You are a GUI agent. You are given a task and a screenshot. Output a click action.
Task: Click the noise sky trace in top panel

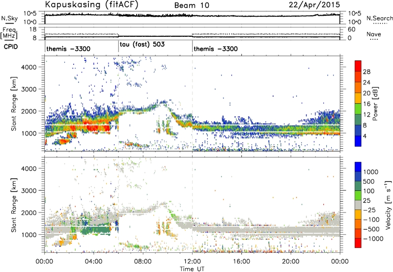[192, 16]
